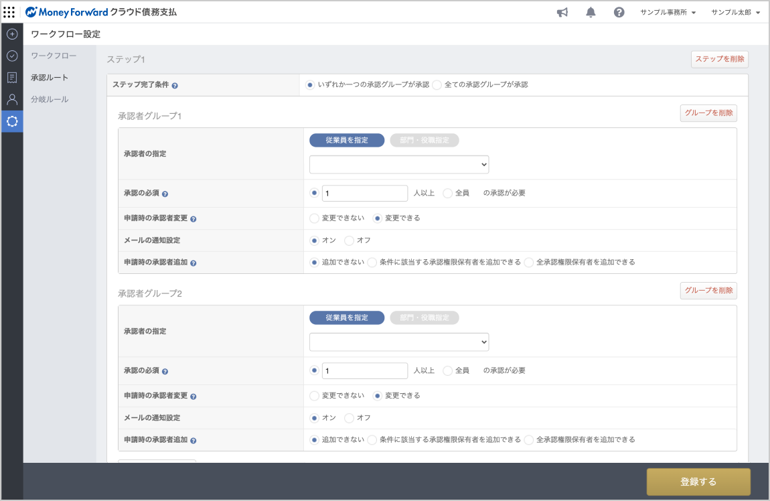
Task: Open the document list icon in sidebar
Action: click(x=12, y=78)
